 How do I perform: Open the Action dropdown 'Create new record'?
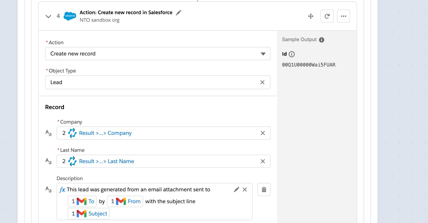click(x=158, y=54)
